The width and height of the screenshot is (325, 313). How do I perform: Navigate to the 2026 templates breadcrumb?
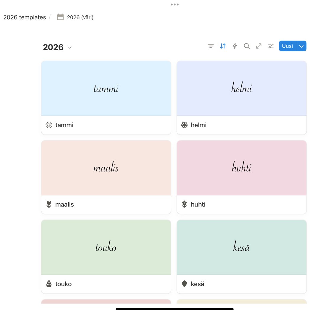point(24,17)
